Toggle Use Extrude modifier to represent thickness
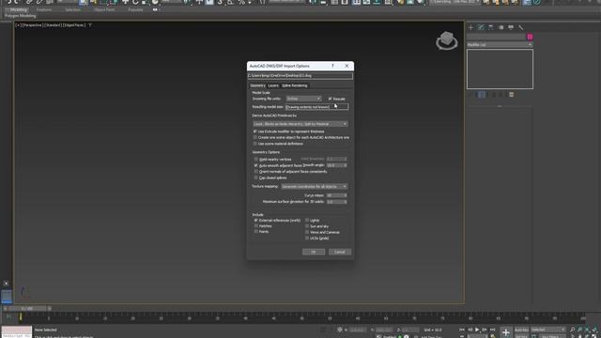 [255, 131]
